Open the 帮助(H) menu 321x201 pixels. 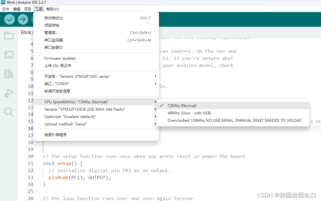[53, 9]
